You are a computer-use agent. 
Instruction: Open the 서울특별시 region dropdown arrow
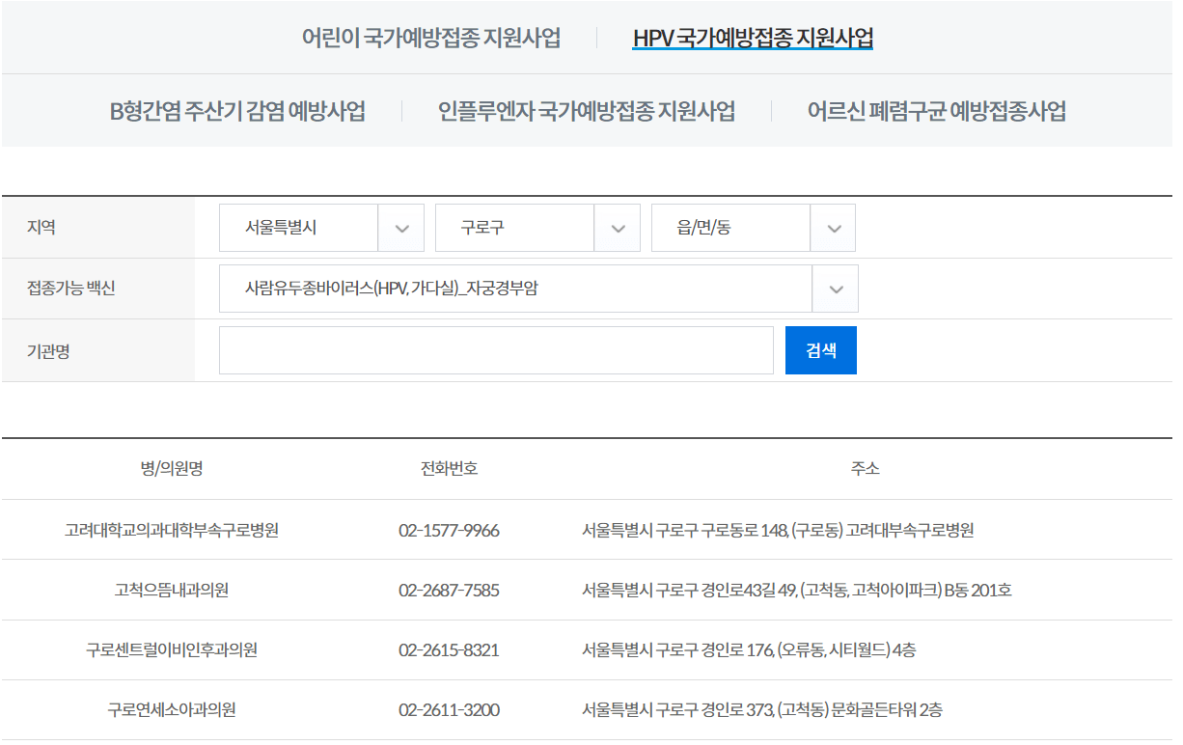400,228
